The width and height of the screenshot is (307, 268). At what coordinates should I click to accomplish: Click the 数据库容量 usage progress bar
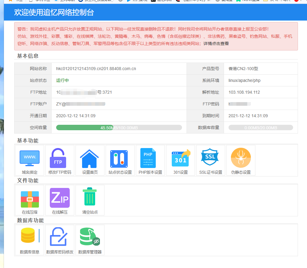click(261, 128)
